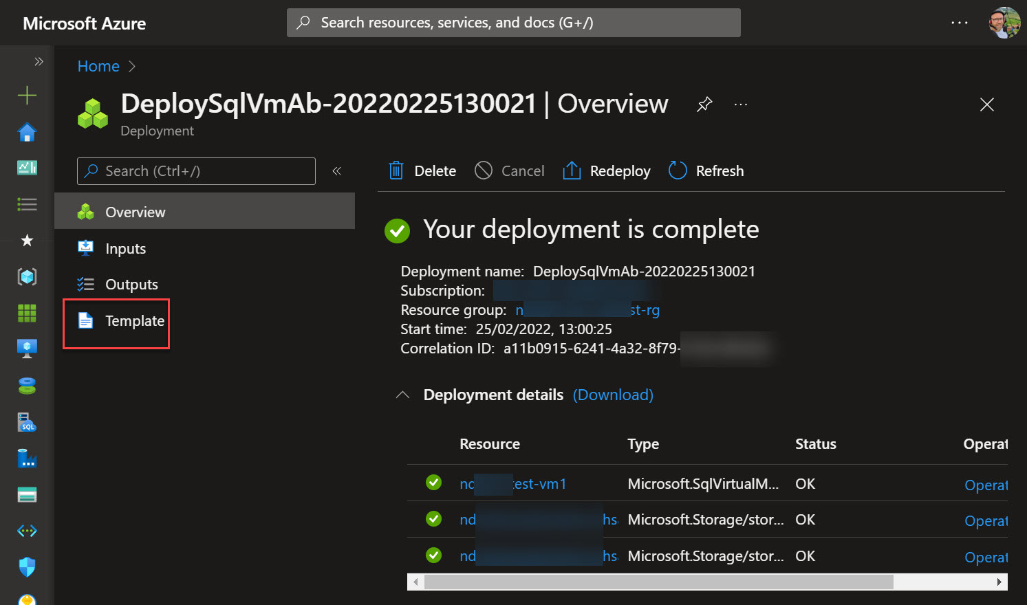Click the Start time value 25/02/2022, 13:00:25
The height and width of the screenshot is (605, 1027).
coord(543,329)
